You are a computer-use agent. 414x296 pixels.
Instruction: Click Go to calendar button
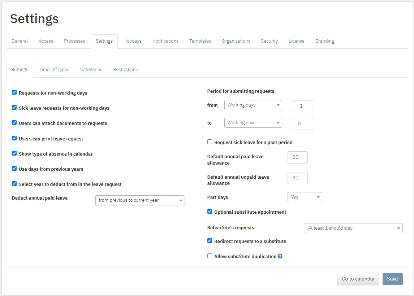pos(358,279)
